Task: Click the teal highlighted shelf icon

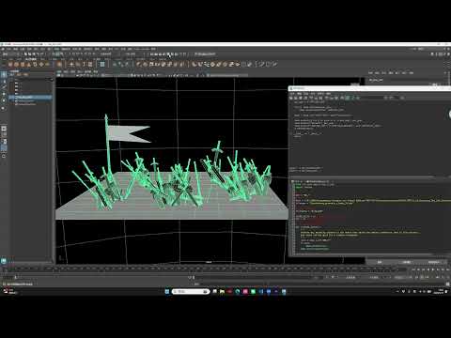Action: coord(102,65)
